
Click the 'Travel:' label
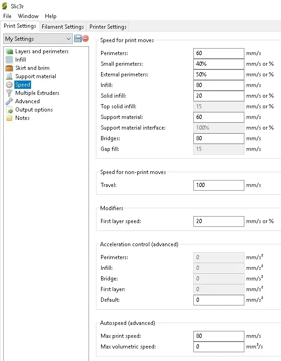(x=109, y=185)
